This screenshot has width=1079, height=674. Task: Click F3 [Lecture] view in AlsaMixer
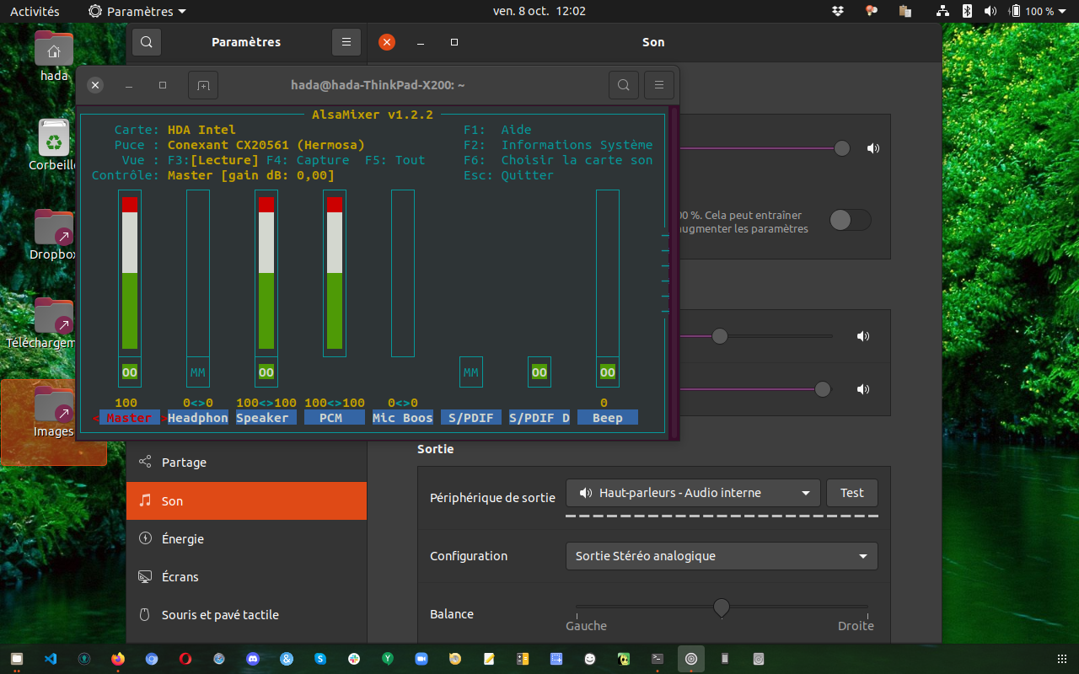tap(213, 160)
